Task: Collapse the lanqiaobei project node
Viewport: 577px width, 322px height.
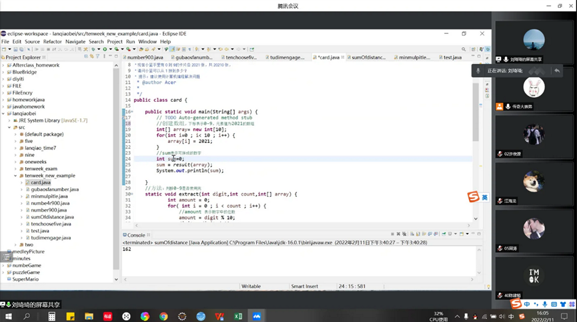Action: coord(4,113)
